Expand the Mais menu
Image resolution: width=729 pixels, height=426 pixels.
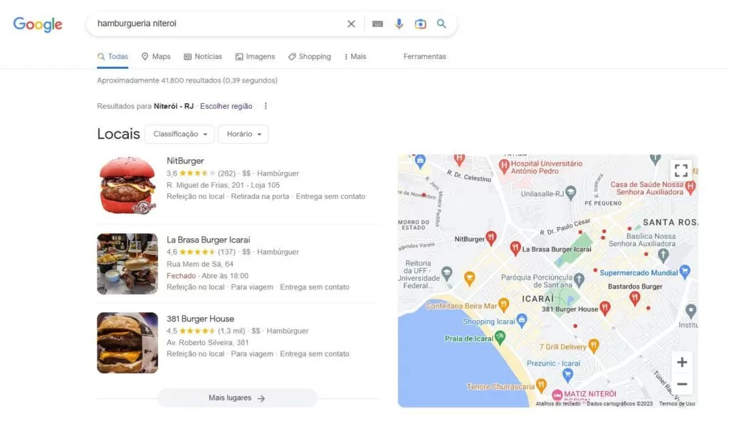coord(355,57)
